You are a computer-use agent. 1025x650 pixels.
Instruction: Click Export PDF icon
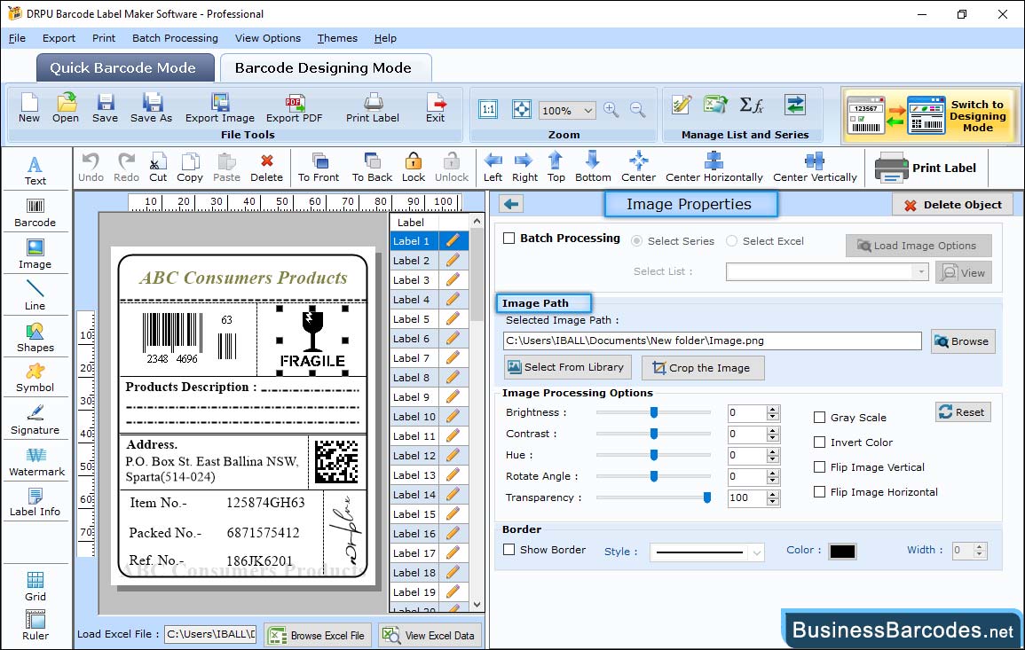pyautogui.click(x=294, y=108)
